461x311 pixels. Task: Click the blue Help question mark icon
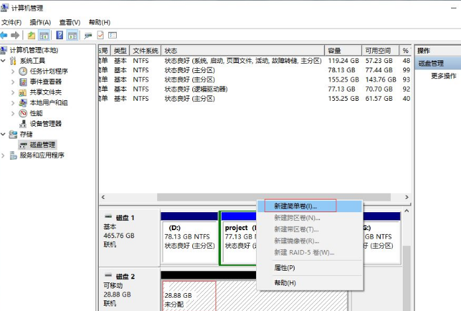point(59,35)
